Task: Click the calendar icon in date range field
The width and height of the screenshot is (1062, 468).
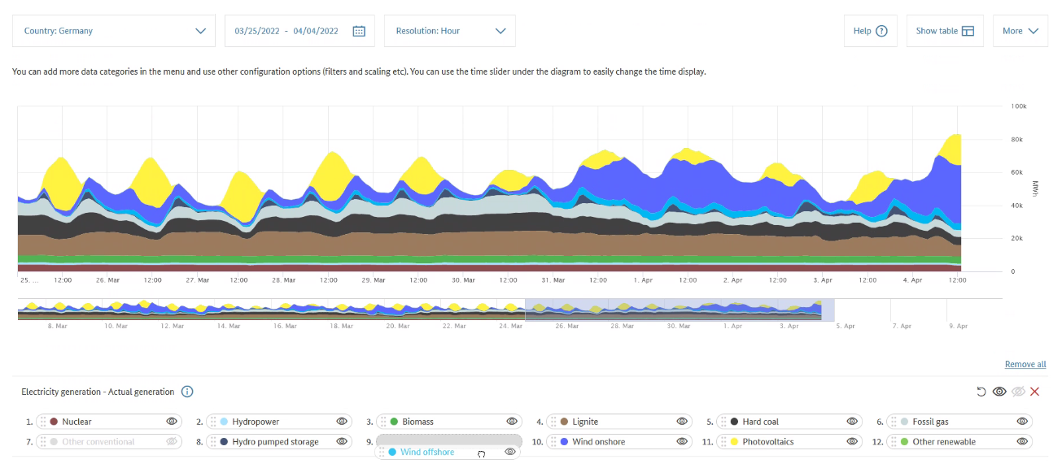Action: point(359,31)
